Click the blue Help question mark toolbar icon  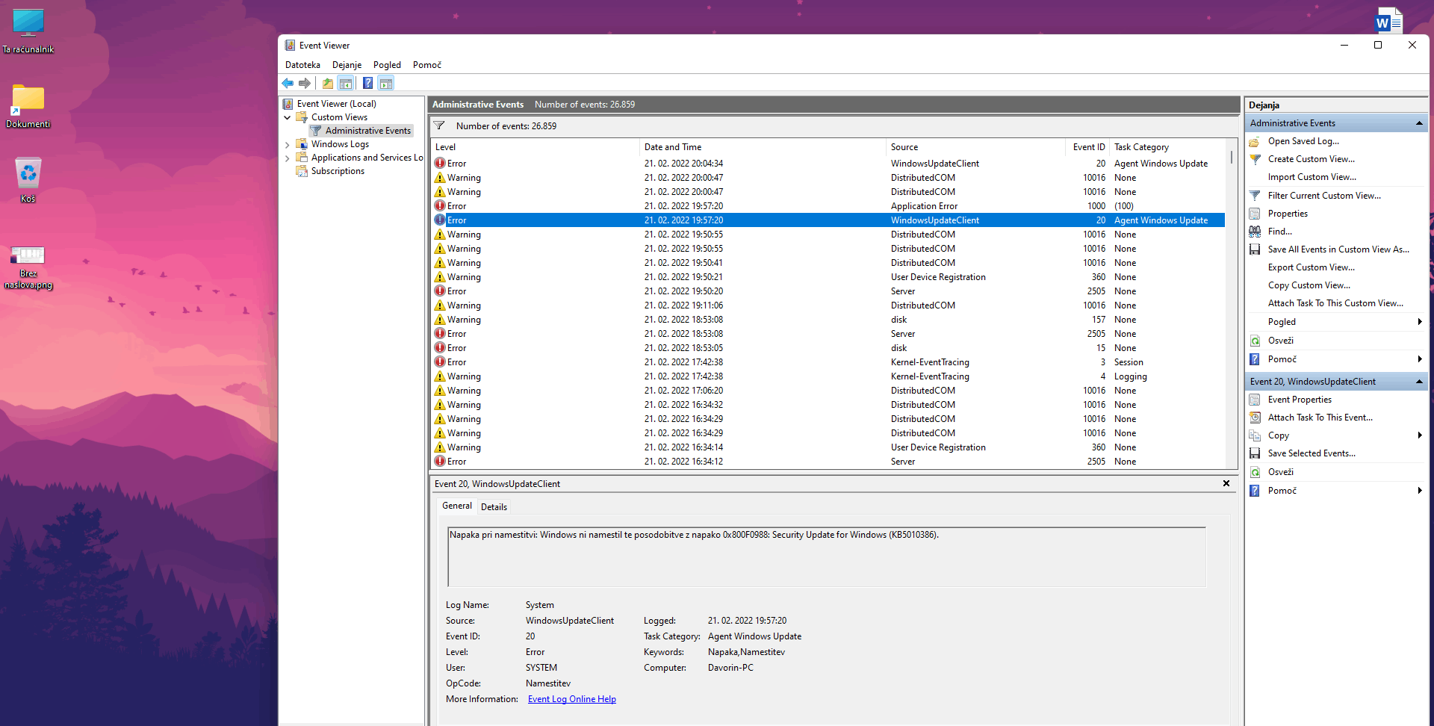pos(367,83)
